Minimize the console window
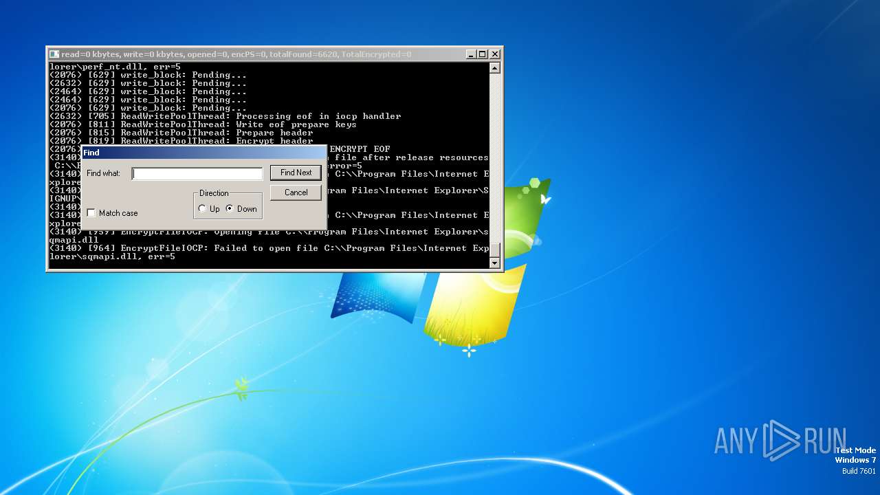Image resolution: width=880 pixels, height=495 pixels. pos(471,54)
